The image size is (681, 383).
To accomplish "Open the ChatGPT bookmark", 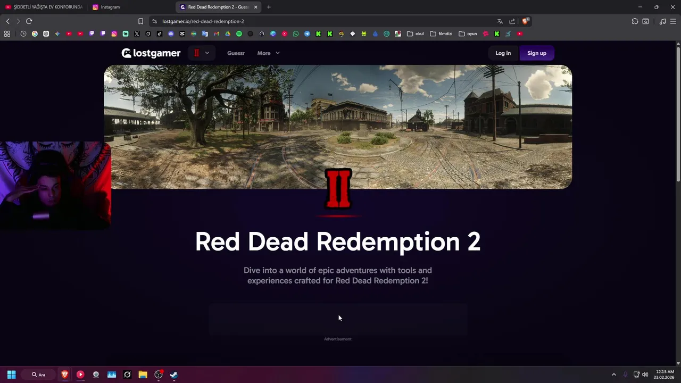I will pyautogui.click(x=46, y=34).
